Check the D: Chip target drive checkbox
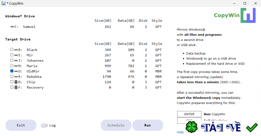The image size is (261, 136). (x=12, y=82)
